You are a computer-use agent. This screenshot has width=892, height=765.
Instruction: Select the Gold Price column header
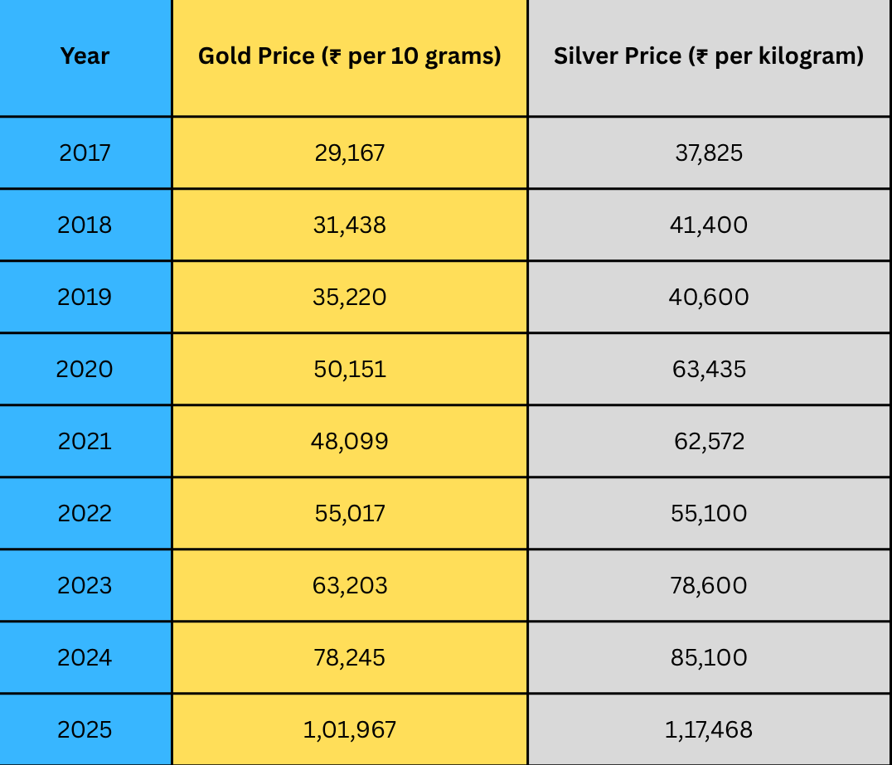click(x=349, y=56)
